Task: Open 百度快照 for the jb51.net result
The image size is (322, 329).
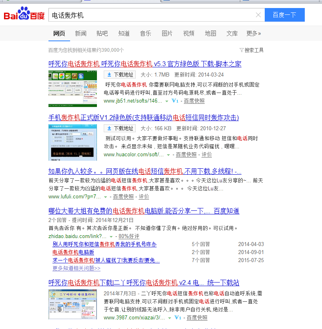Action: pos(194,101)
